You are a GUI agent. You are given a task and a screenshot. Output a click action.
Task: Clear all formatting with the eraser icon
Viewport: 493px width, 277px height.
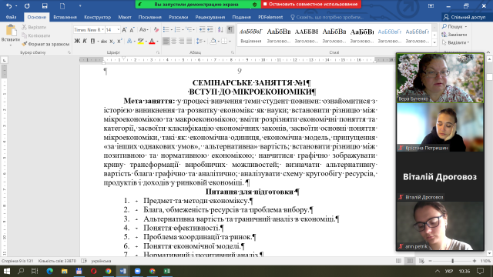pos(156,30)
